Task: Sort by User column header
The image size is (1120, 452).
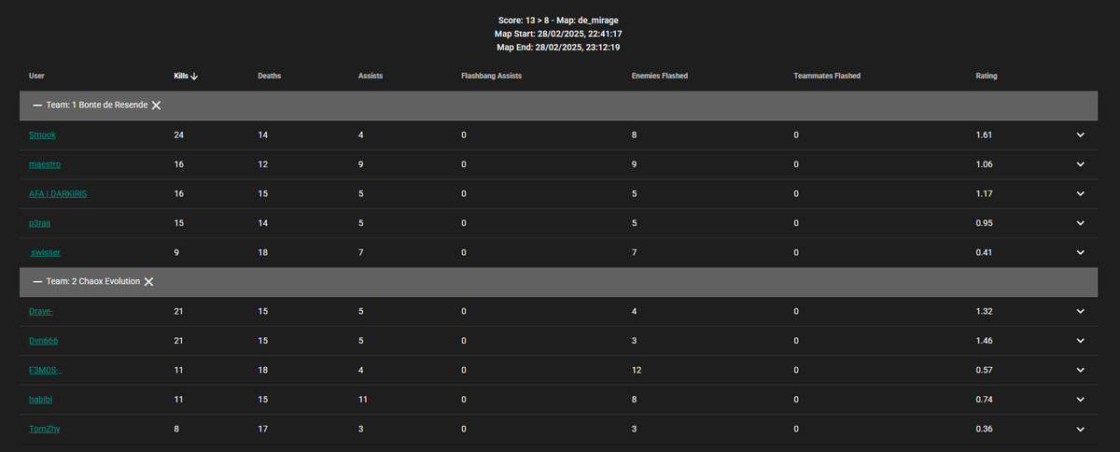Action: 37,76
